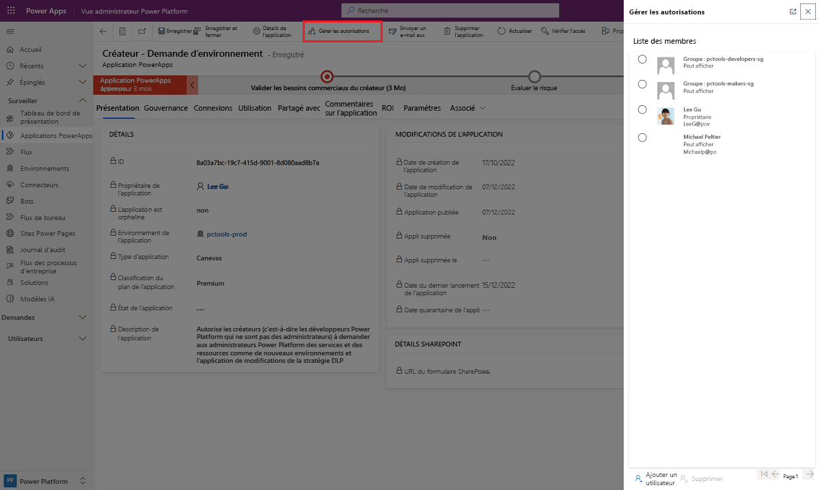The height and width of the screenshot is (490, 820).
Task: Collapse the navigation hamburger menu
Action: click(10, 31)
